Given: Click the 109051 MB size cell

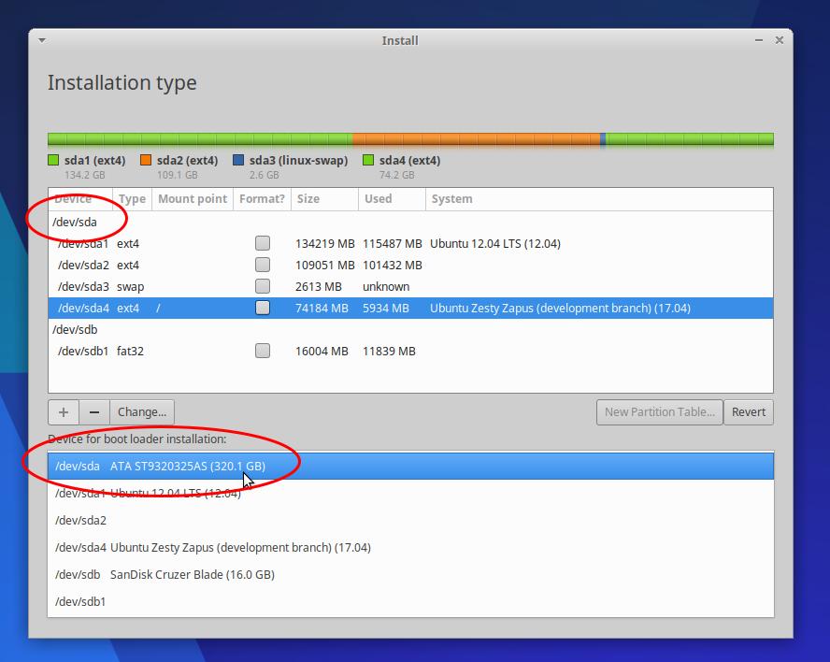Looking at the screenshot, I should pyautogui.click(x=325, y=265).
